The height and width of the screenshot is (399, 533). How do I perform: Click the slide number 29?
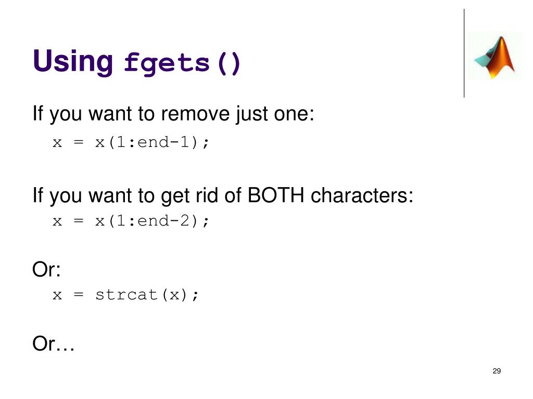497,371
